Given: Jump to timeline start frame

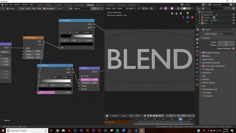Looking at the screenshot, I should [x=148, y=116].
